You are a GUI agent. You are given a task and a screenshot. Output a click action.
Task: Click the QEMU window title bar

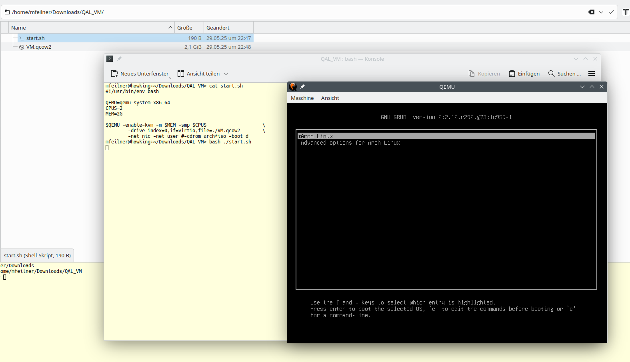pos(447,87)
